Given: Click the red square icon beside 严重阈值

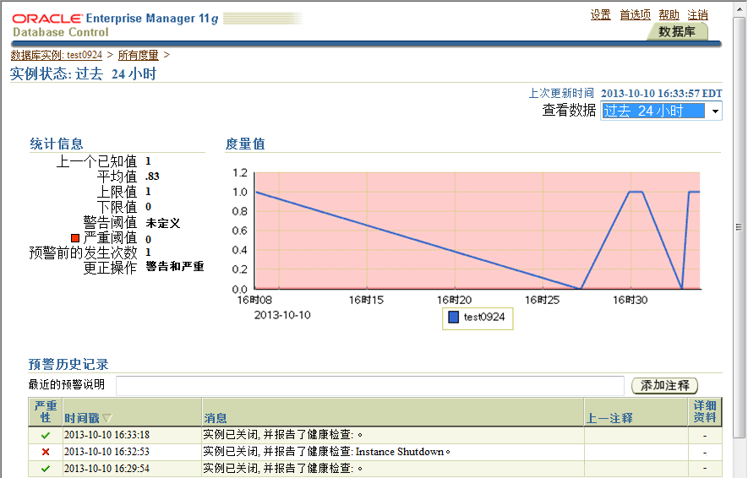Looking at the screenshot, I should [x=75, y=239].
